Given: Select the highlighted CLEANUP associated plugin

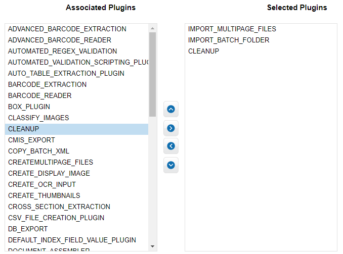Looking at the screenshot, I should [76, 129].
